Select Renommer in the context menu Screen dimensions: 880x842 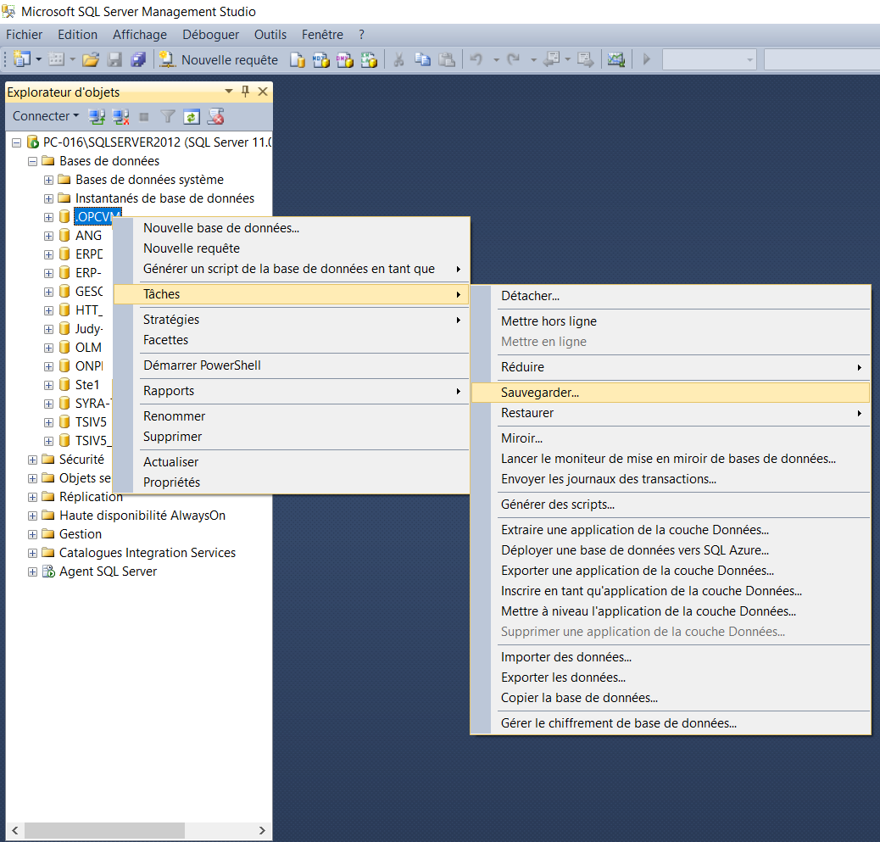click(292, 416)
